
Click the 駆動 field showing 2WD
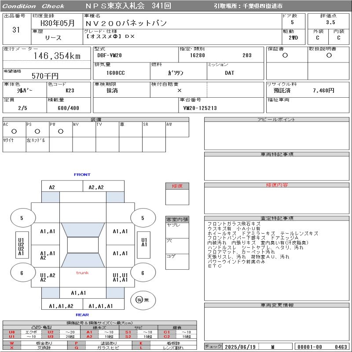tap(293, 38)
